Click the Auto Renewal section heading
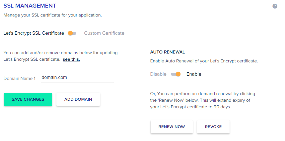 [168, 52]
